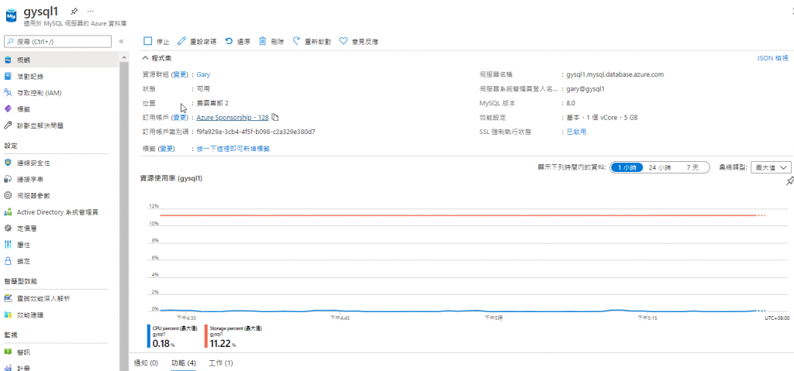Viewport: 794px width, 371px height.
Task: Focus the 搜尋 (Ctrl+/) search box
Action: (x=57, y=42)
